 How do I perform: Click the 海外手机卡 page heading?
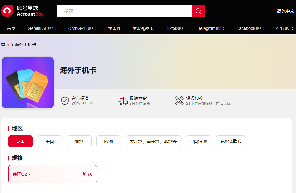(x=78, y=70)
